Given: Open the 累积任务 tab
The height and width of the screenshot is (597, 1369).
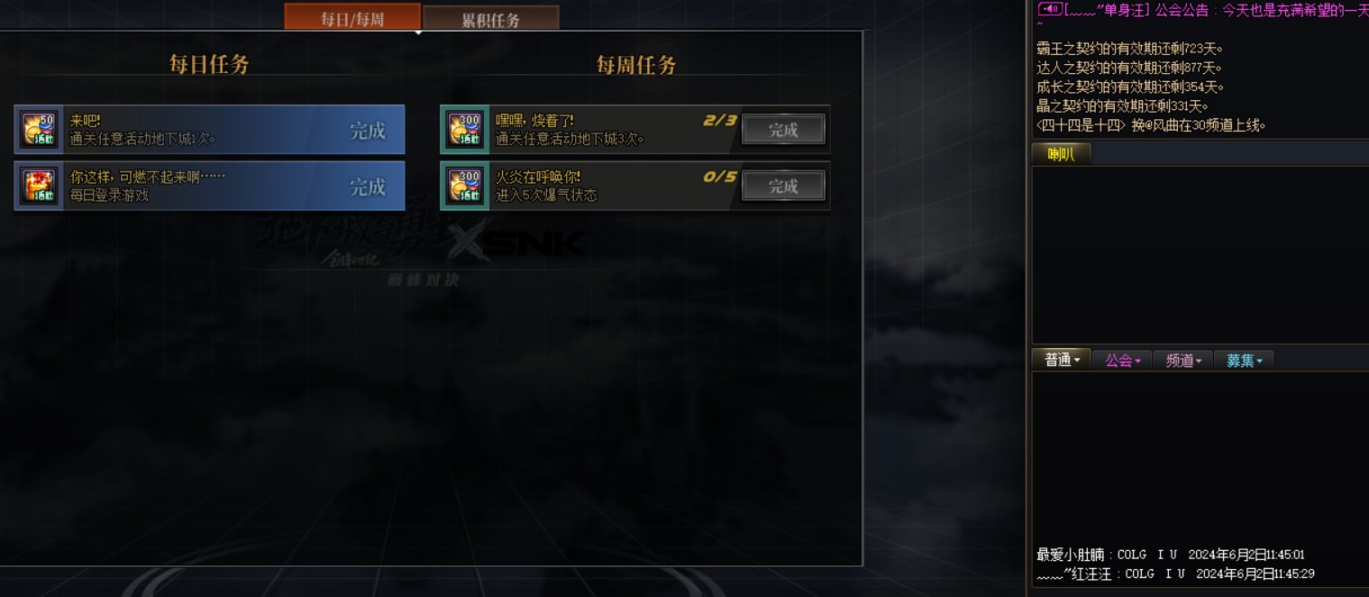Looking at the screenshot, I should [x=491, y=18].
